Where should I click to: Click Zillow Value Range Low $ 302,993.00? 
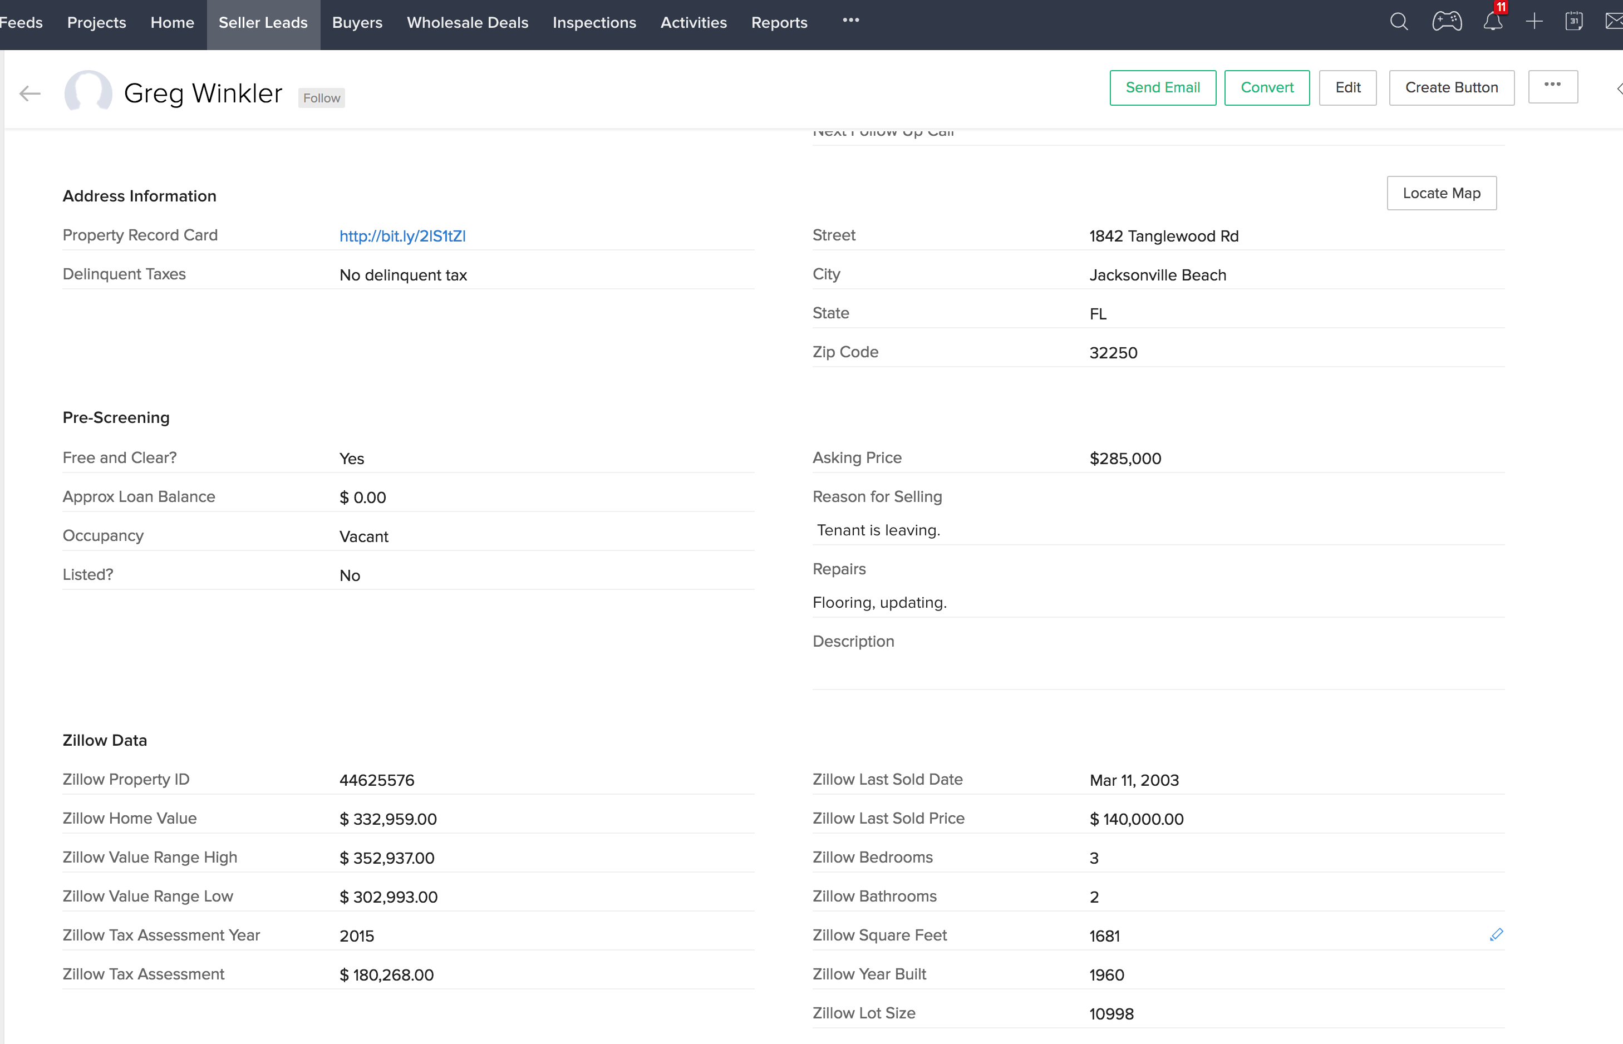388,897
